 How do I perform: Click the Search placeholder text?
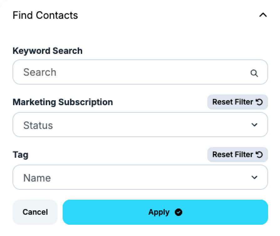(40, 72)
